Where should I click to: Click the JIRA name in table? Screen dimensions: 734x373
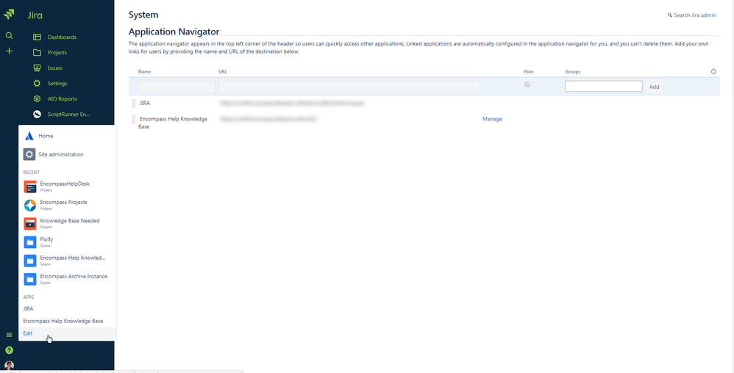(x=145, y=104)
